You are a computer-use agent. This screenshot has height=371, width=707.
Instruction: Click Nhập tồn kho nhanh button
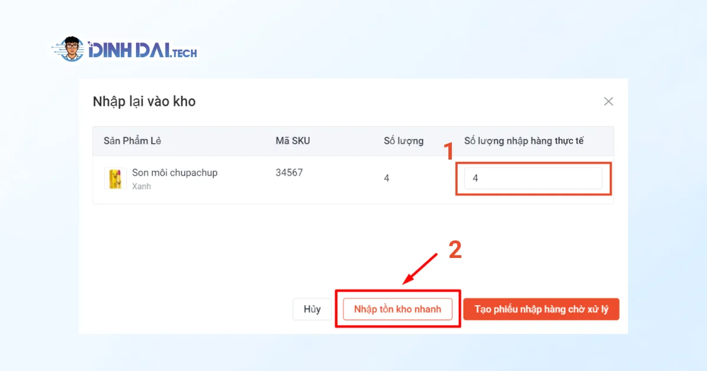(x=398, y=309)
